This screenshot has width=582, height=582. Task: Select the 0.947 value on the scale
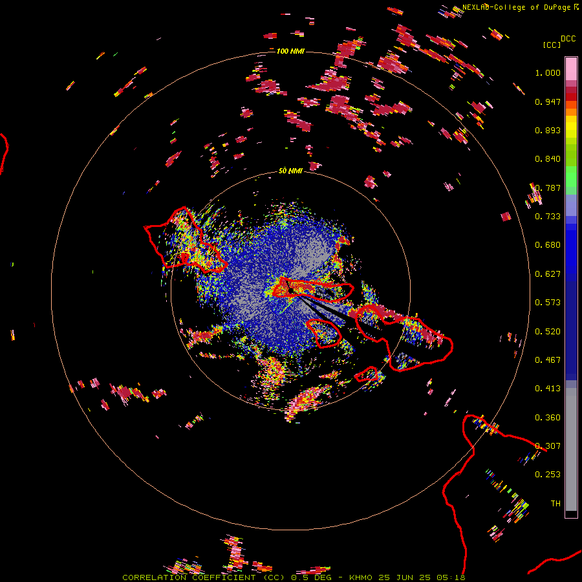(548, 102)
